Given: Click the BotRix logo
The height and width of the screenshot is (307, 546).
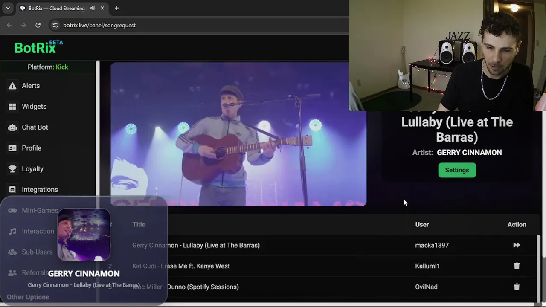Looking at the screenshot, I should [39, 47].
